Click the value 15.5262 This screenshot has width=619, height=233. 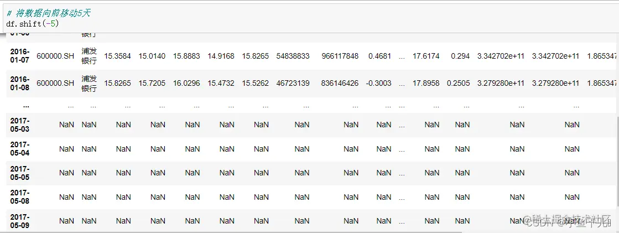256,84
